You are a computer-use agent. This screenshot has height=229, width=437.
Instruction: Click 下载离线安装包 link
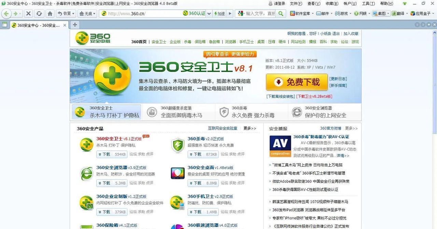click(x=281, y=96)
